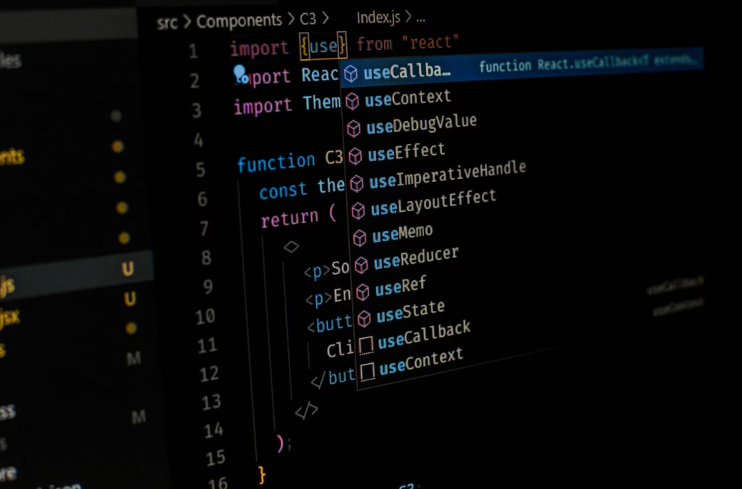The height and width of the screenshot is (489, 742).
Task: Pick useMemo from the suggestion list
Action: (402, 233)
